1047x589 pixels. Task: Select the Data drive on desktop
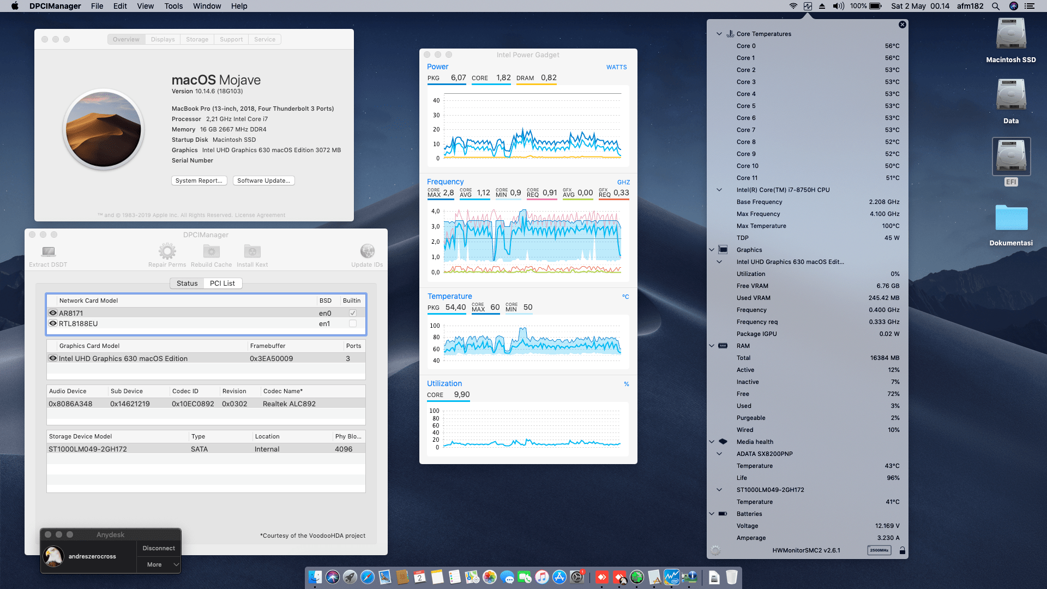pos(1011,101)
